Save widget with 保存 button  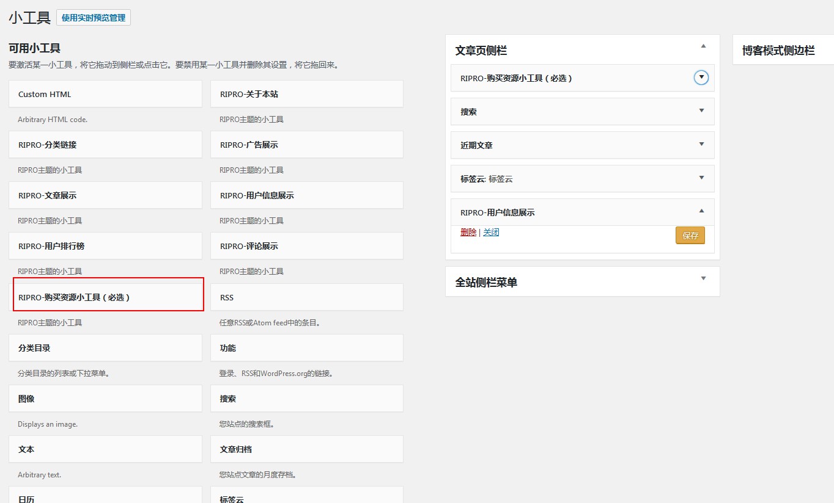coord(690,236)
